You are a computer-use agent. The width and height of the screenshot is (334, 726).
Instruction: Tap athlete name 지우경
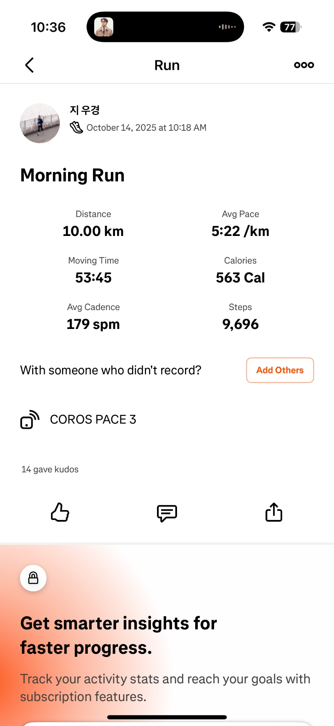pos(85,110)
